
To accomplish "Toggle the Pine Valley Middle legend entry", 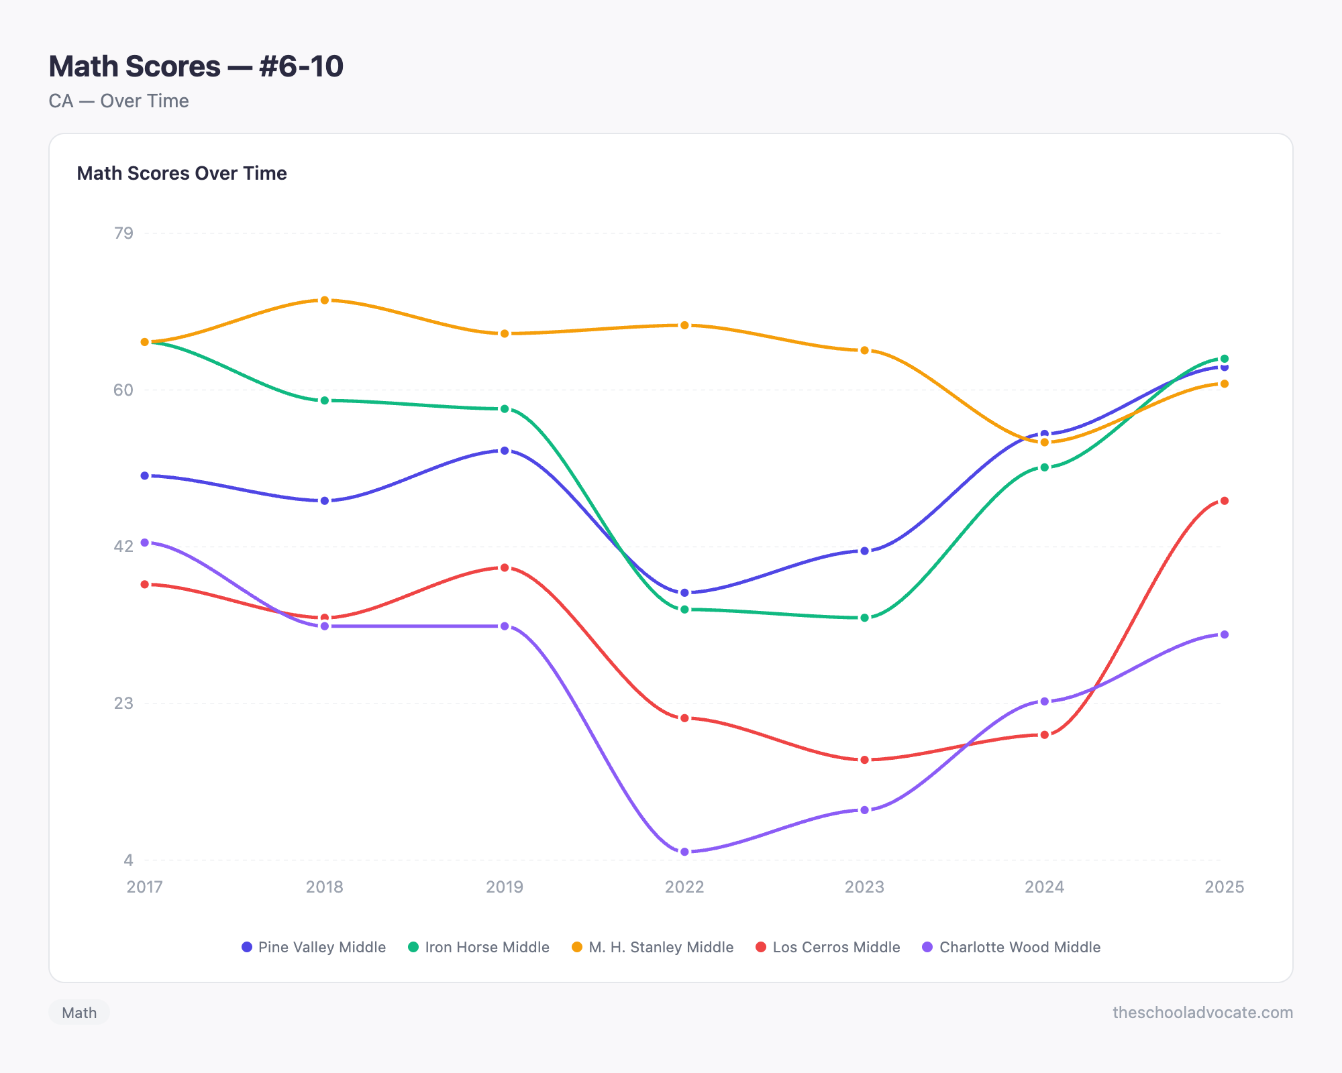I will 321,948.
